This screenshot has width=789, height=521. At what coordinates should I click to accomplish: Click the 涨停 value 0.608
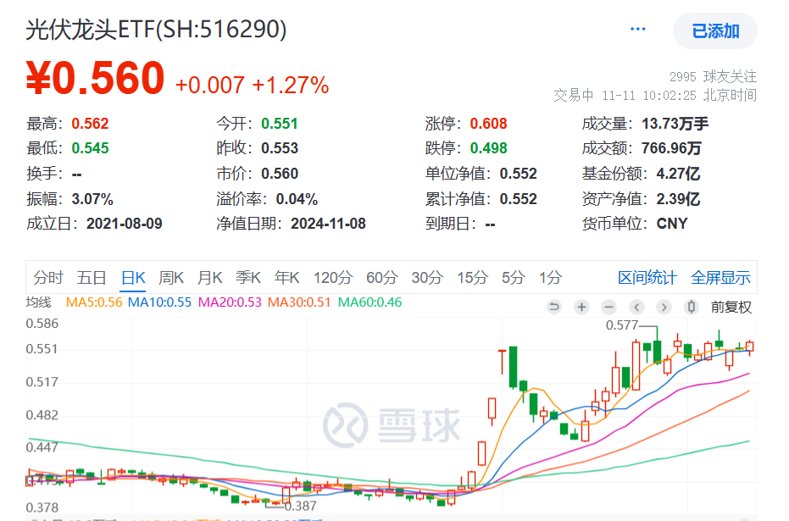[489, 124]
